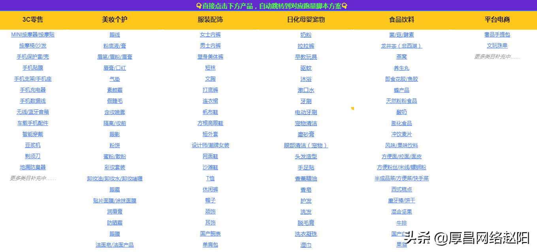Click the 智能穿戴 link

pos(33,134)
